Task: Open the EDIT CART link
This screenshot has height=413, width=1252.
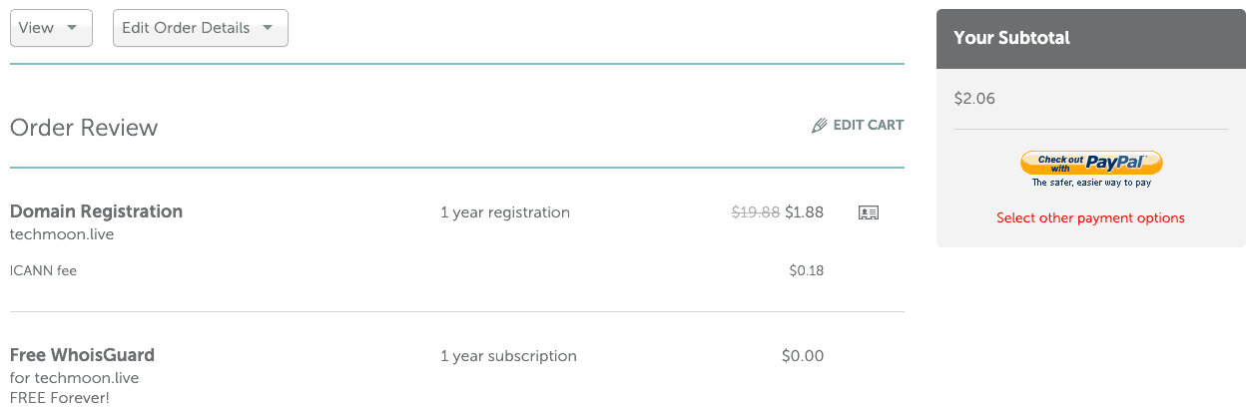Action: click(858, 126)
